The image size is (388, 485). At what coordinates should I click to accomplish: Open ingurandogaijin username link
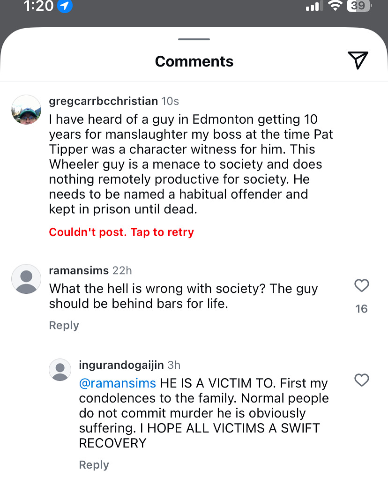pos(121,365)
